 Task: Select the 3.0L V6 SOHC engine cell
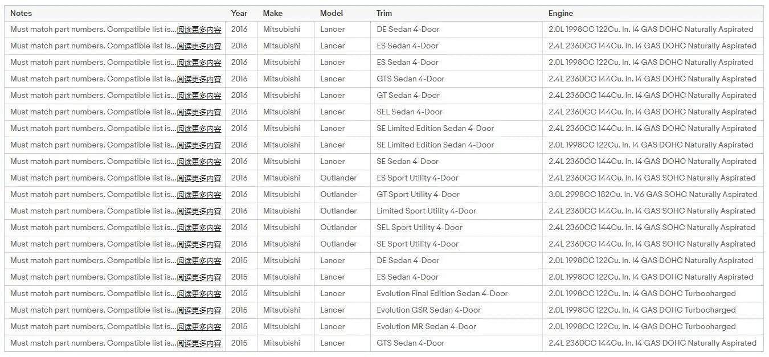(653, 194)
